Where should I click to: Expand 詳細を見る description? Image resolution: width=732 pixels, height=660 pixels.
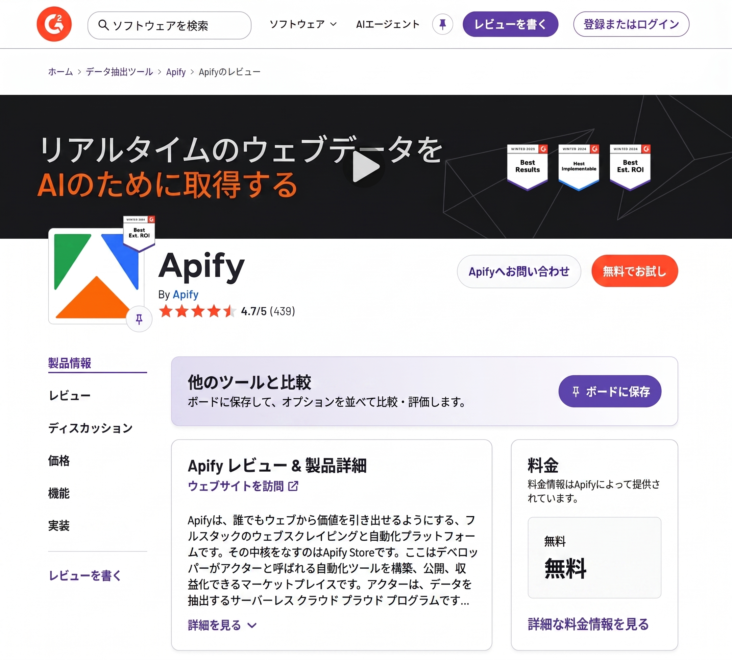(222, 625)
